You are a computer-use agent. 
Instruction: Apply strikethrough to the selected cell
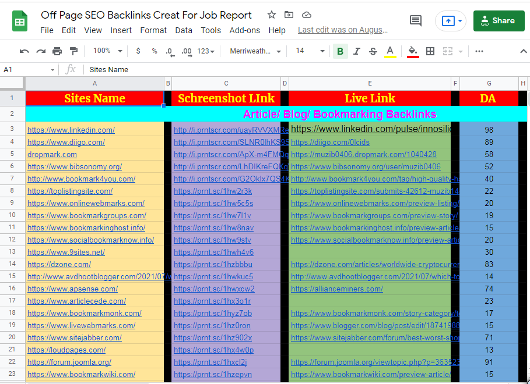[373, 51]
